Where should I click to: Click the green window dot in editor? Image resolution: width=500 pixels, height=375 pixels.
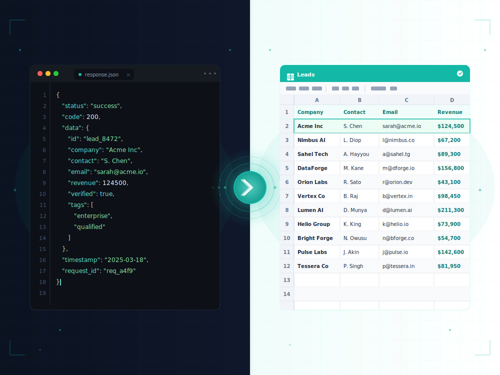(x=56, y=73)
